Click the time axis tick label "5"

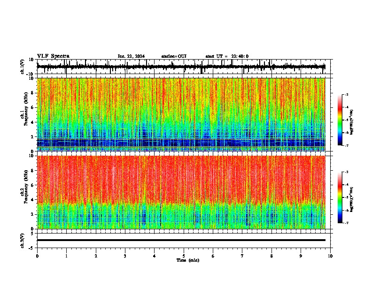tap(184, 256)
